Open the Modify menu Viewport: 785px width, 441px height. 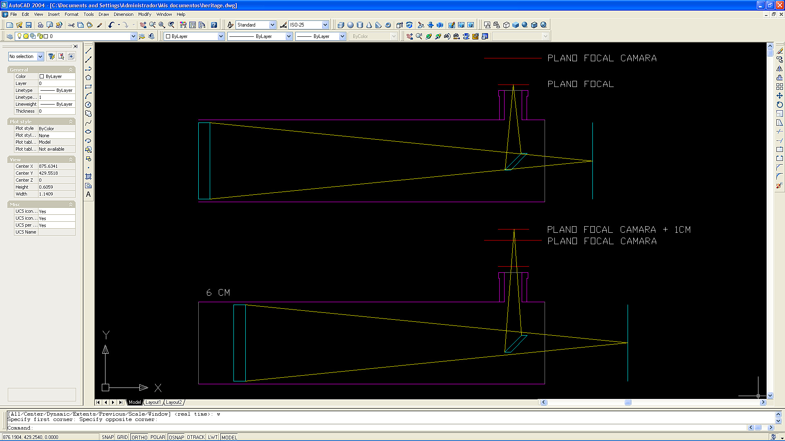coord(145,14)
